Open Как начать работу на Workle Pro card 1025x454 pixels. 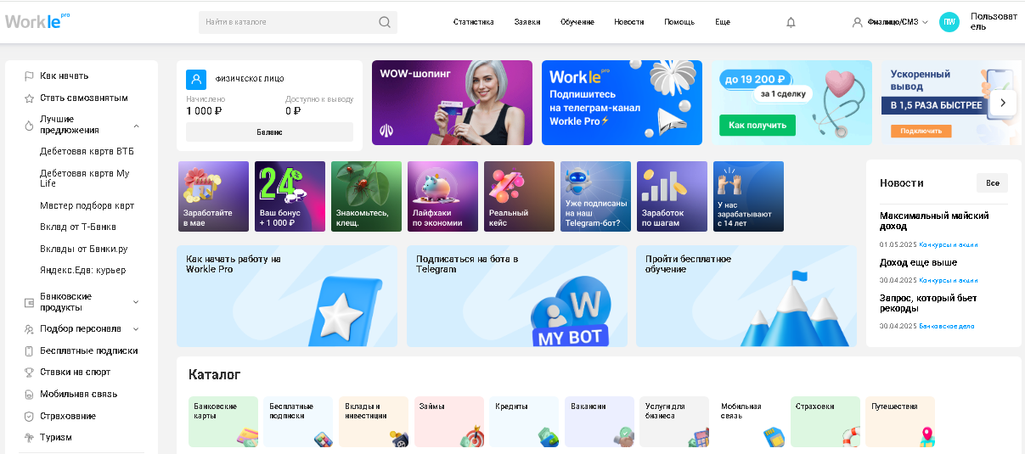(287, 296)
